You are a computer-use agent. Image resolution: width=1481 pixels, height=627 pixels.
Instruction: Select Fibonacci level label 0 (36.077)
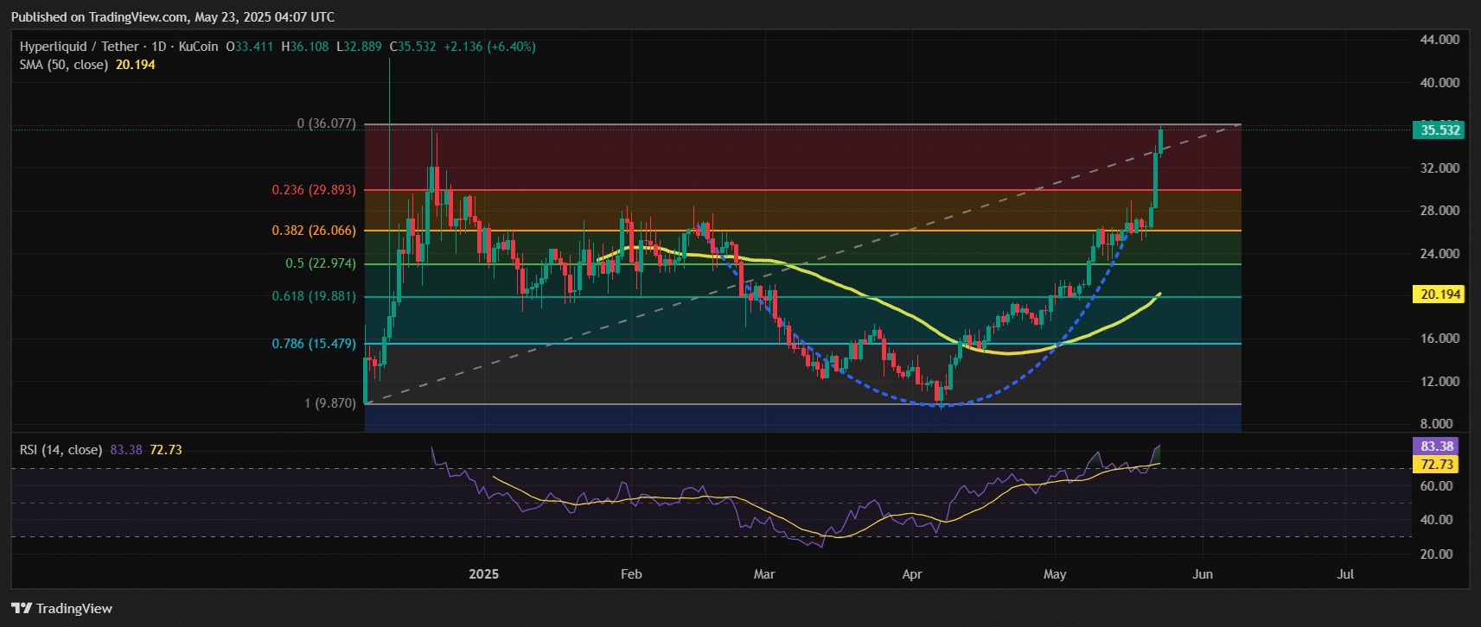326,123
